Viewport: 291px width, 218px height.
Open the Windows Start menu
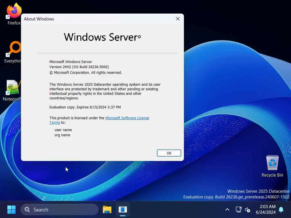11,210
